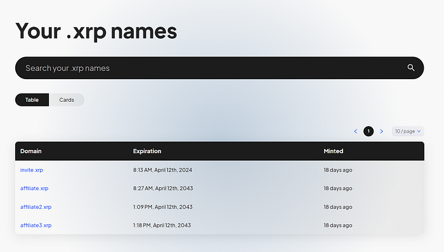This screenshot has width=444, height=252.
Task: Go to previous page arrow
Action: 356,131
